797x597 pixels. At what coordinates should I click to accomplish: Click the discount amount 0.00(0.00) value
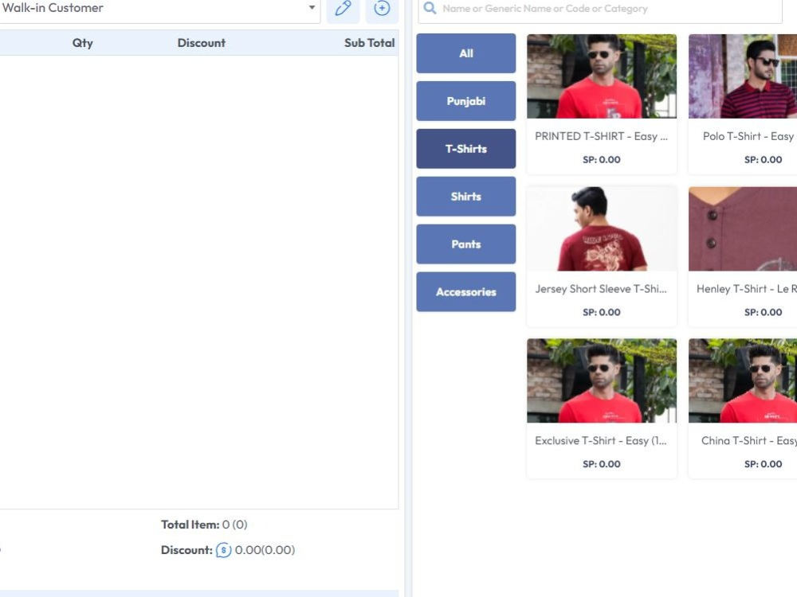tap(265, 550)
